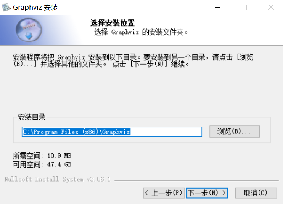Click the subtitle 选择 Graphviz 的安装文件夹

point(141,32)
